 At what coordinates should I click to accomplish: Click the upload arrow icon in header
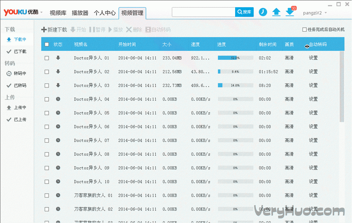[276, 12]
